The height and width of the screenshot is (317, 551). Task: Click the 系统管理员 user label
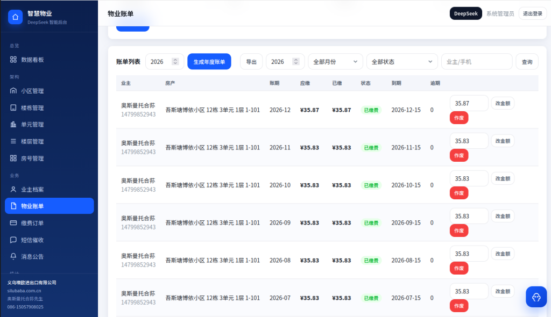(x=500, y=13)
